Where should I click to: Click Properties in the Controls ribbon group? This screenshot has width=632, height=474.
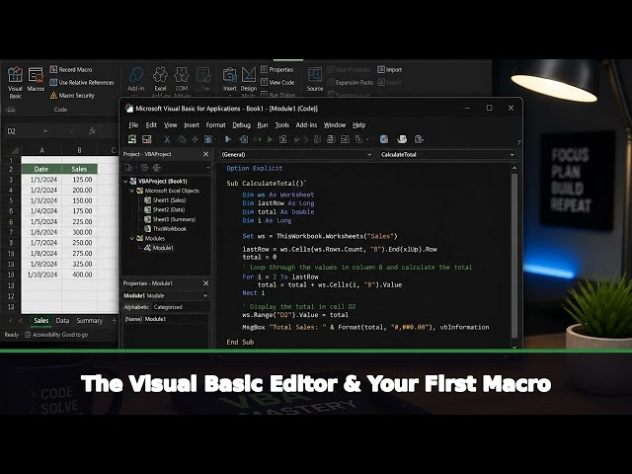click(276, 69)
